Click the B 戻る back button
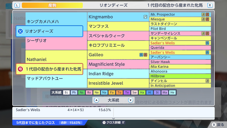 coord(218,125)
